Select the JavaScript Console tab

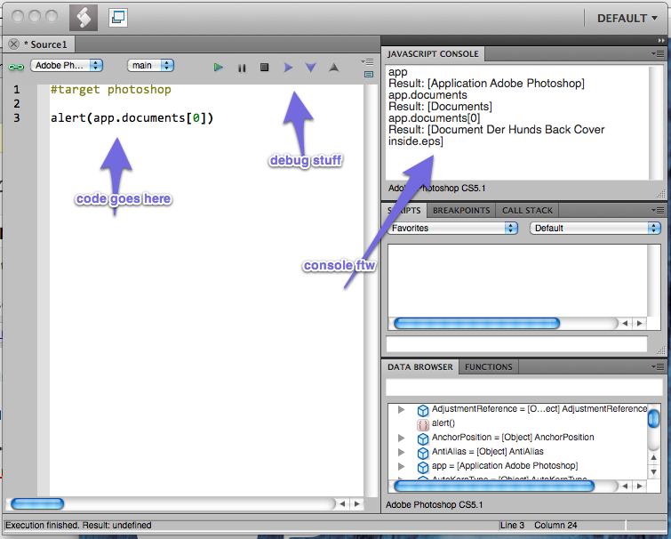[x=433, y=54]
